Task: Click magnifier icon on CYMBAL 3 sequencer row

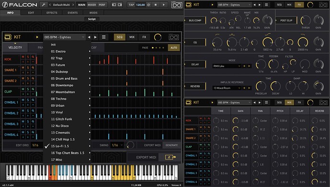Action: (x=33, y=121)
